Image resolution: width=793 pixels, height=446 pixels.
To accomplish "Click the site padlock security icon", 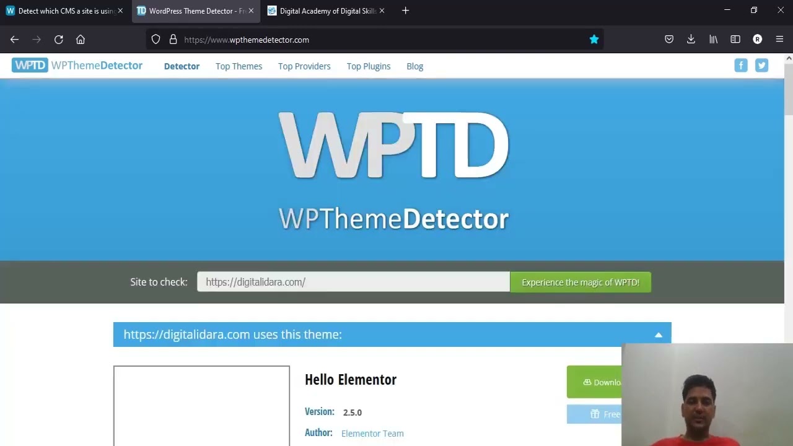I will (x=173, y=40).
